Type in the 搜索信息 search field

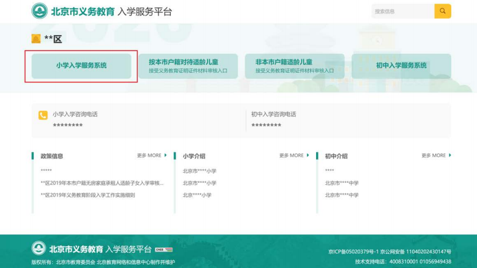402,11
